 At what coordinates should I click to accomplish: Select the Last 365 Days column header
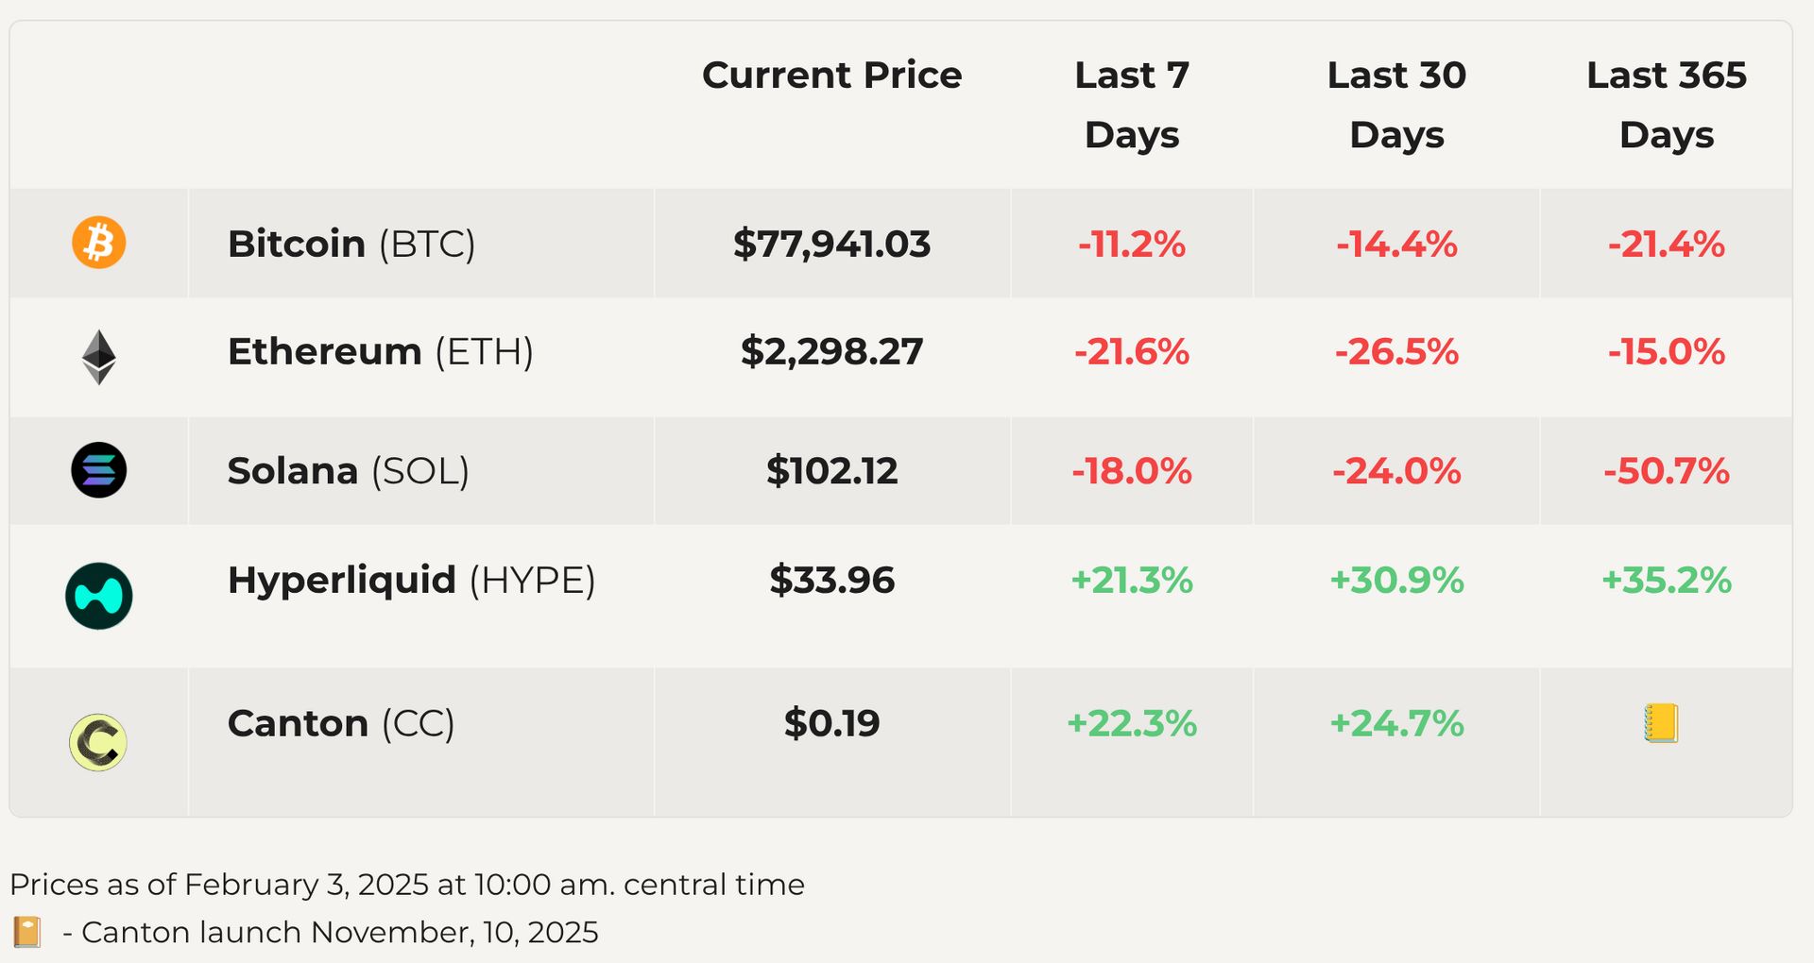click(1667, 104)
